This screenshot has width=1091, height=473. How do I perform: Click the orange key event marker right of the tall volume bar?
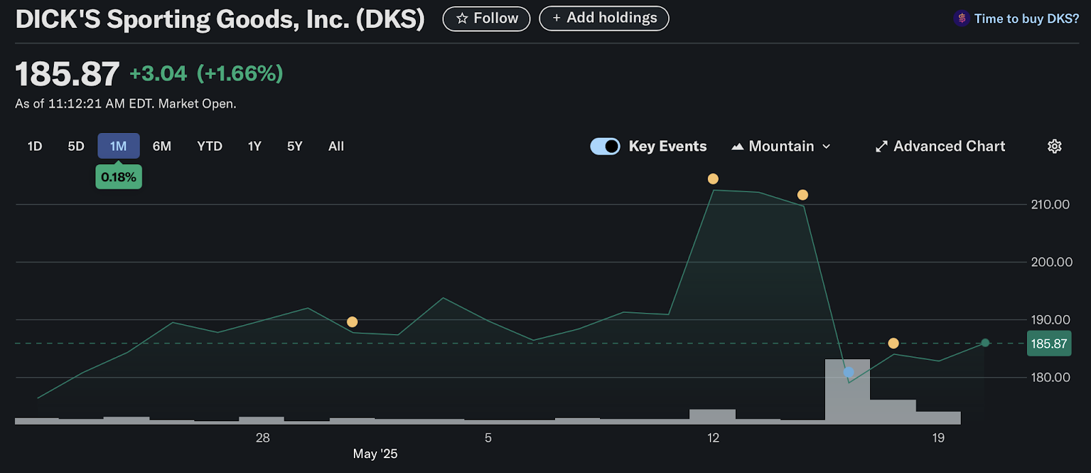(x=893, y=344)
